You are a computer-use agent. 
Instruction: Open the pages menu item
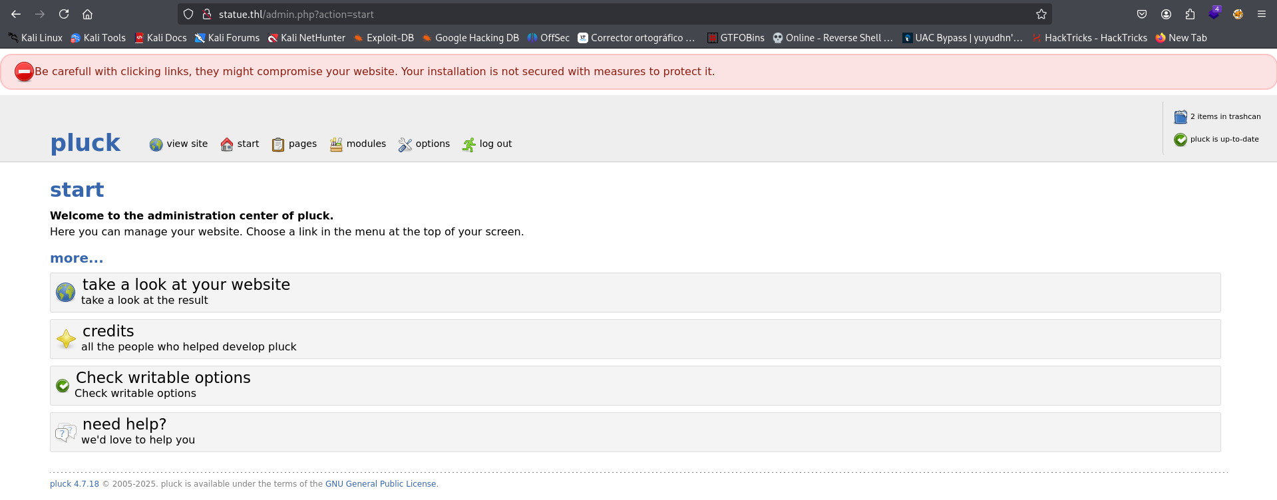coord(303,144)
